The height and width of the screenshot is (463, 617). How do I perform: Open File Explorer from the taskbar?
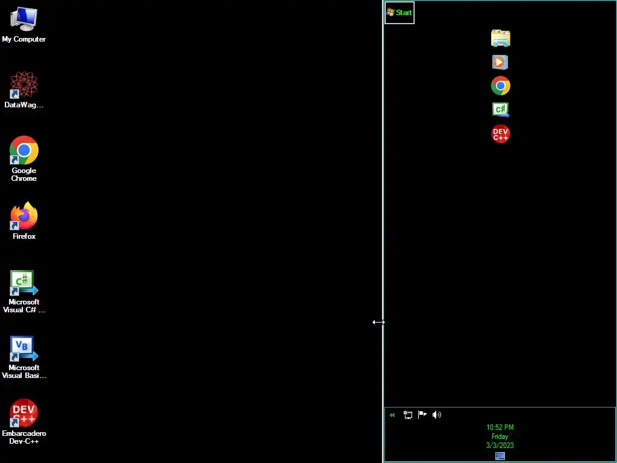[501, 38]
